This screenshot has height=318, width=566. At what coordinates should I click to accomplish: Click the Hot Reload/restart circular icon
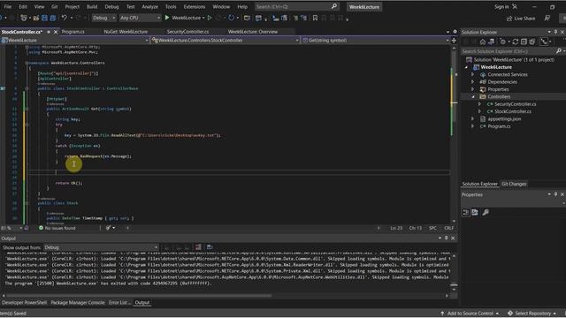tap(231, 18)
